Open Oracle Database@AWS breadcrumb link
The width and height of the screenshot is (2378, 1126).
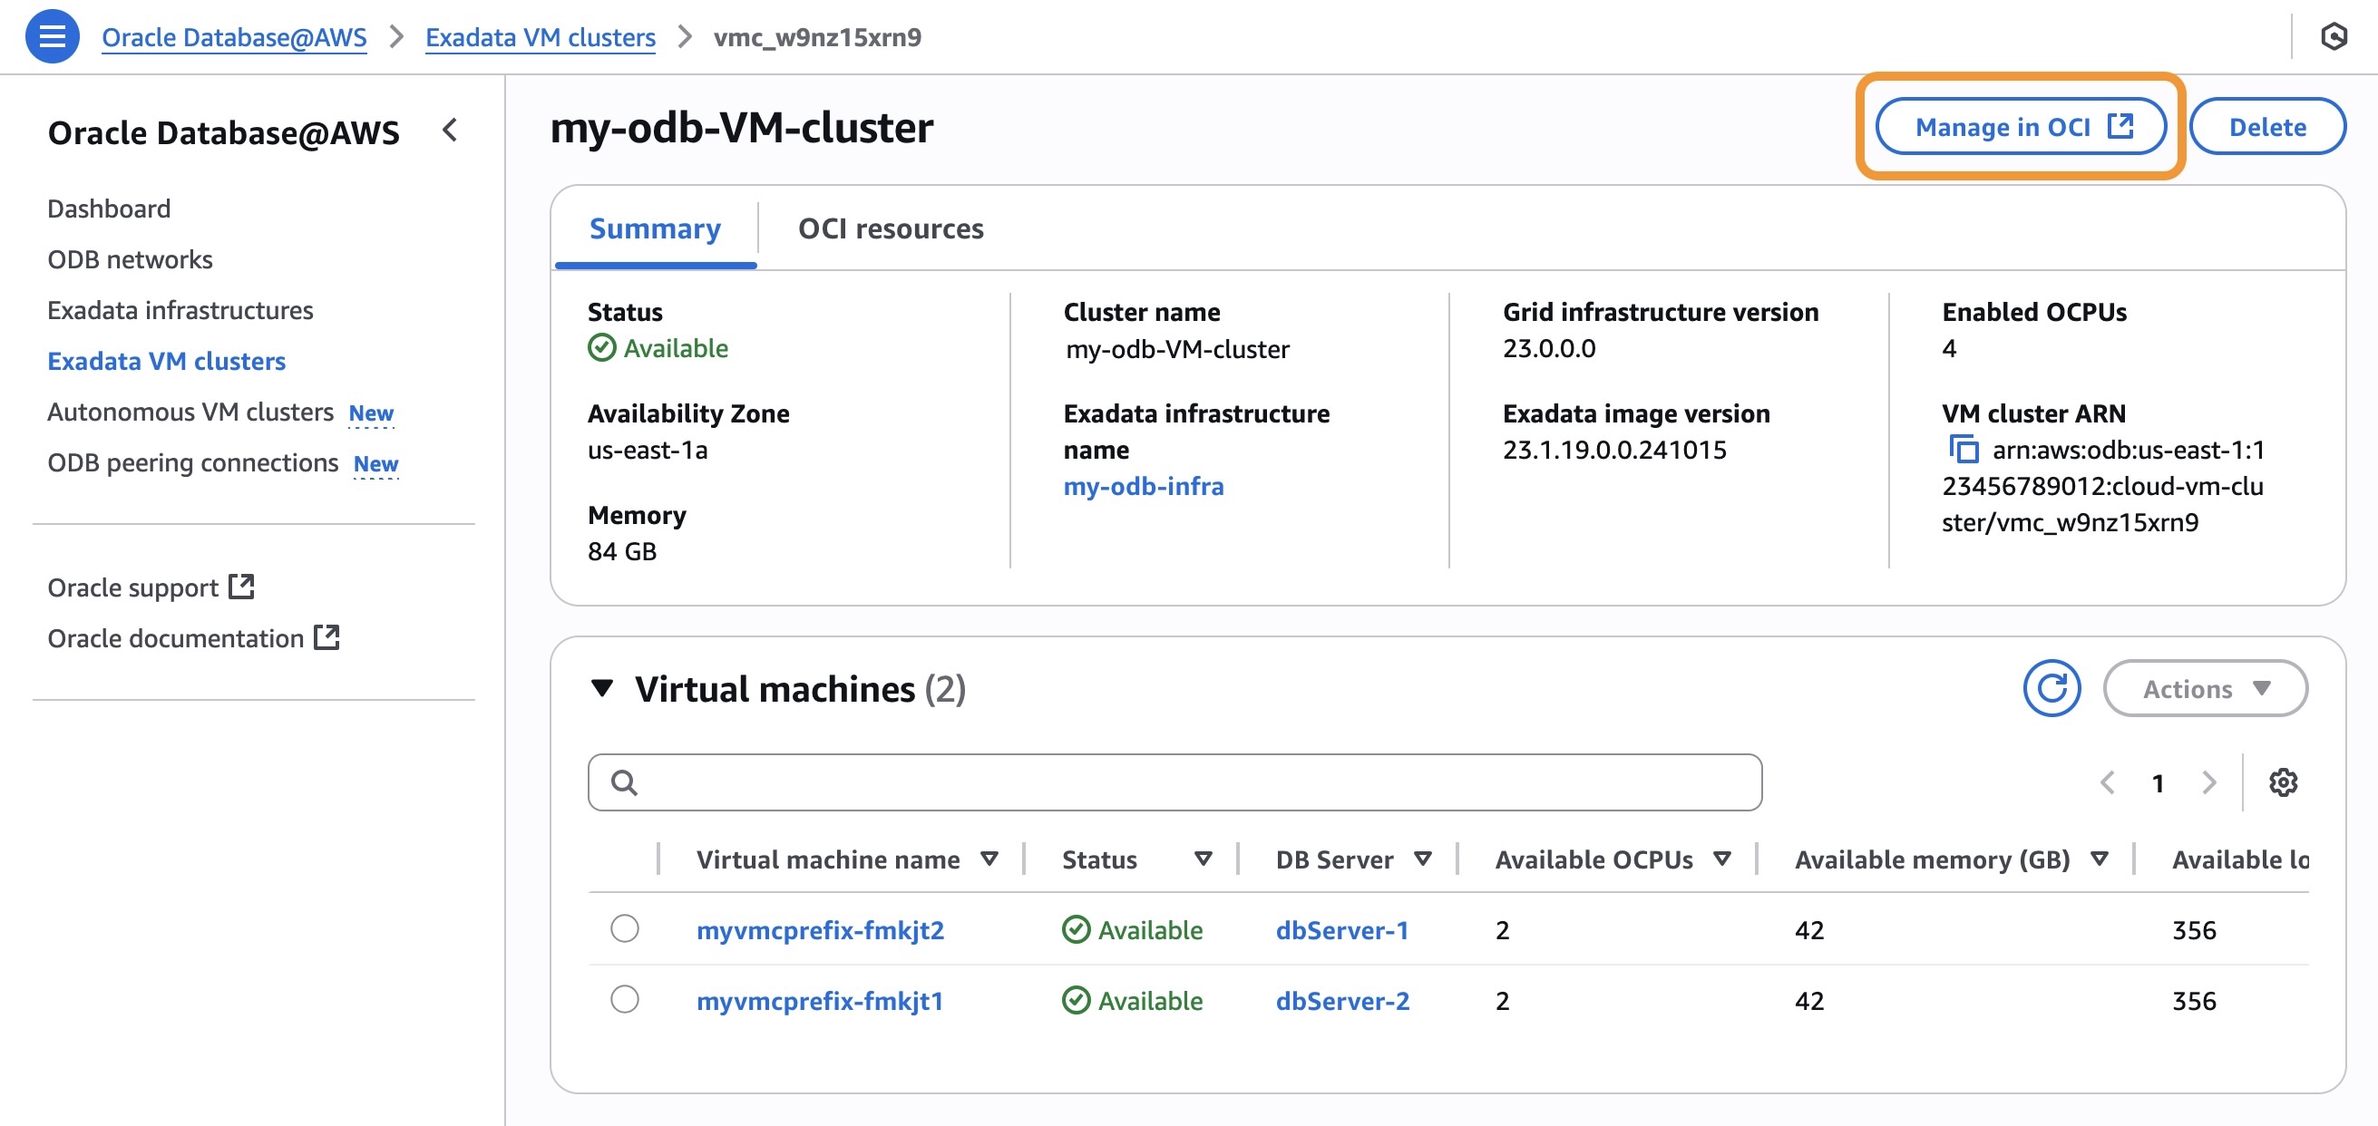(235, 37)
